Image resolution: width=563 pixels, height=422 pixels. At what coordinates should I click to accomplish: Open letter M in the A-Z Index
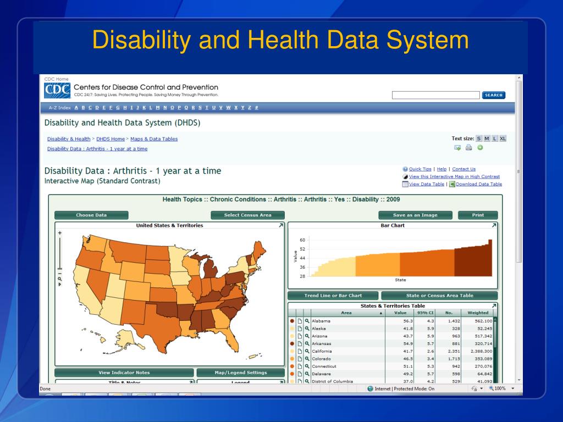point(158,108)
